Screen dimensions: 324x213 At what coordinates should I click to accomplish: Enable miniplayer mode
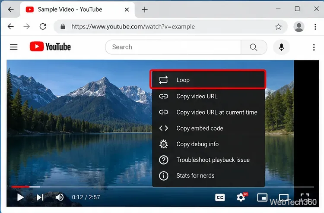[262, 197]
